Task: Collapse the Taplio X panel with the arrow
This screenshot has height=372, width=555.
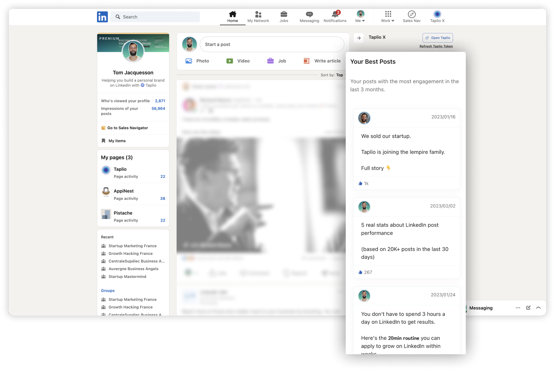Action: 359,38
